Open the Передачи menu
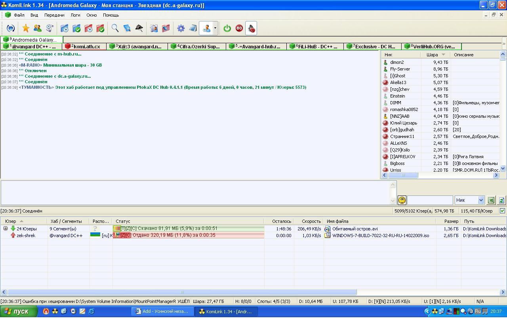 coord(54,15)
